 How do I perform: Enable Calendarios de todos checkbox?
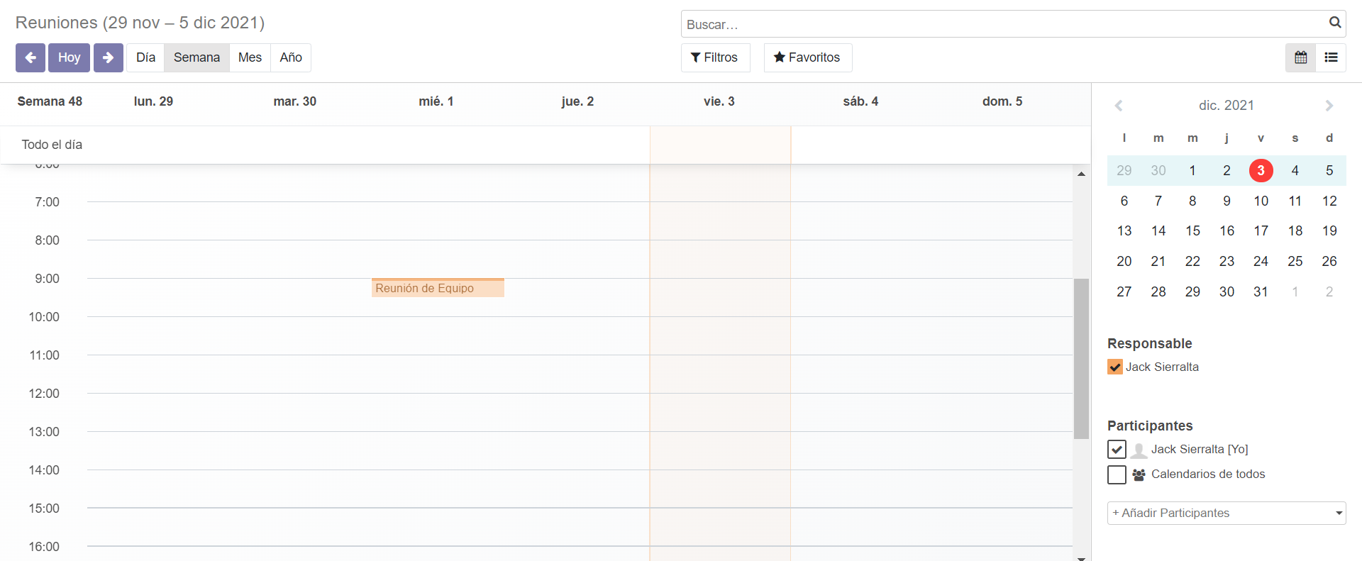1117,474
